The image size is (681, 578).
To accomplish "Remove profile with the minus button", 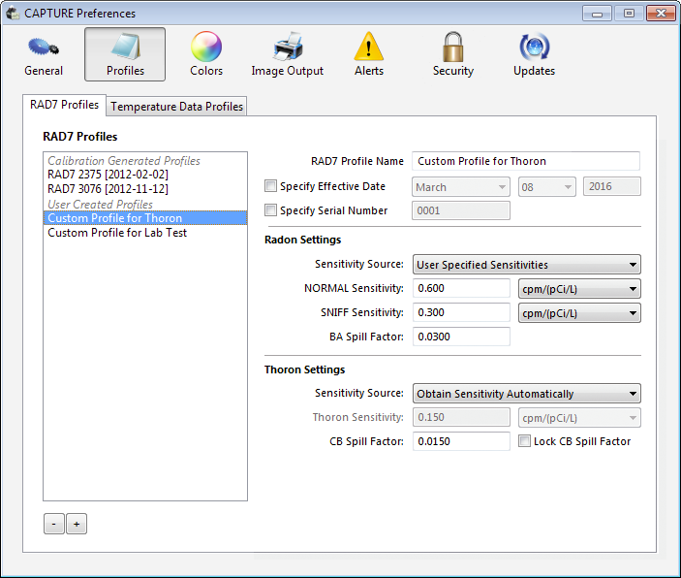I will click(54, 524).
